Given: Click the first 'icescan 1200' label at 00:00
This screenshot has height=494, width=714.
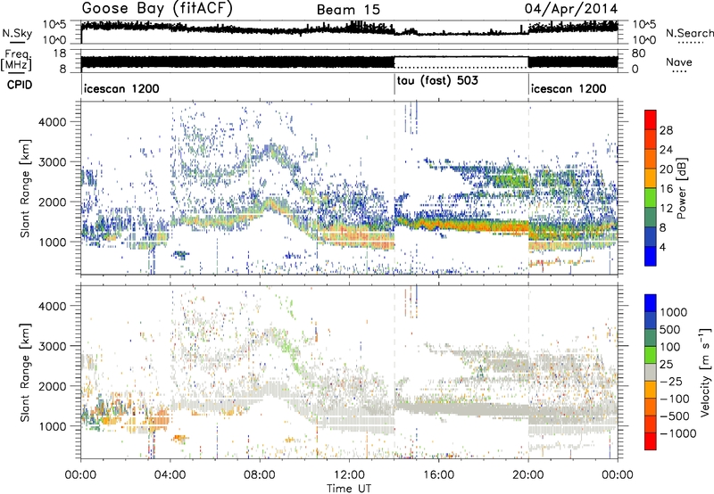Looking at the screenshot, I should click(121, 88).
